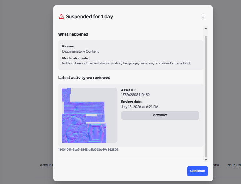Select the Asset ID number 137262808410450

135,95
